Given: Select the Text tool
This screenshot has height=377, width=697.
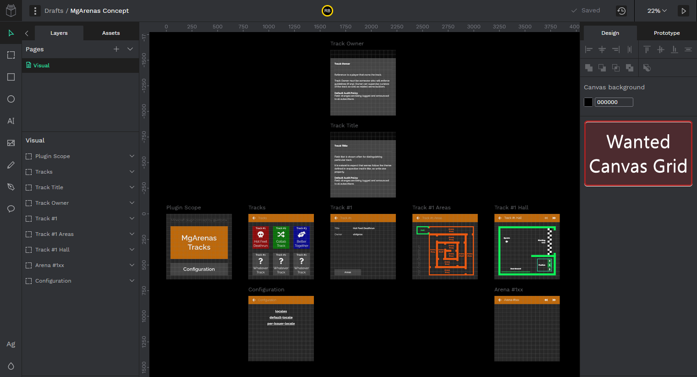Looking at the screenshot, I should pos(11,121).
